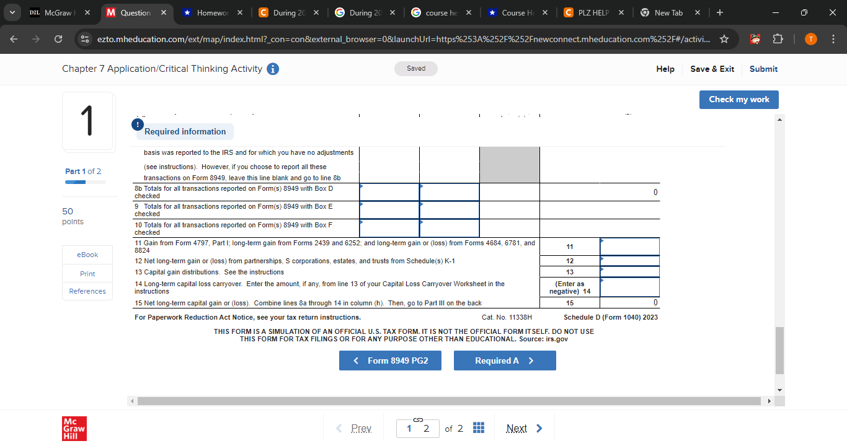Click the McGraw Hill logo
The width and height of the screenshot is (847, 446).
(x=74, y=428)
